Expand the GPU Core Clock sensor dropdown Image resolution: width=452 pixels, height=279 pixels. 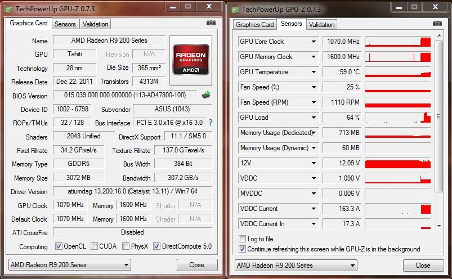[x=314, y=42]
